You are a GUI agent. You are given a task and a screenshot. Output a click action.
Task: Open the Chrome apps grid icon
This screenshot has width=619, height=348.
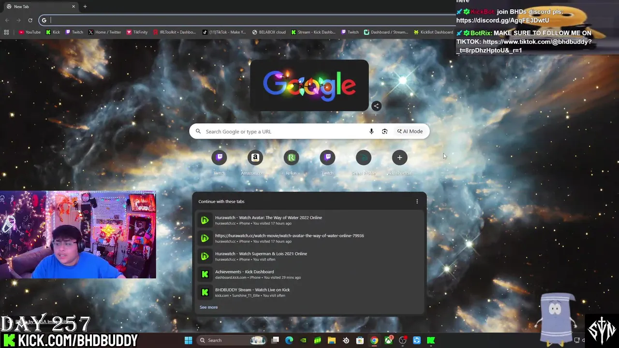coord(6,32)
